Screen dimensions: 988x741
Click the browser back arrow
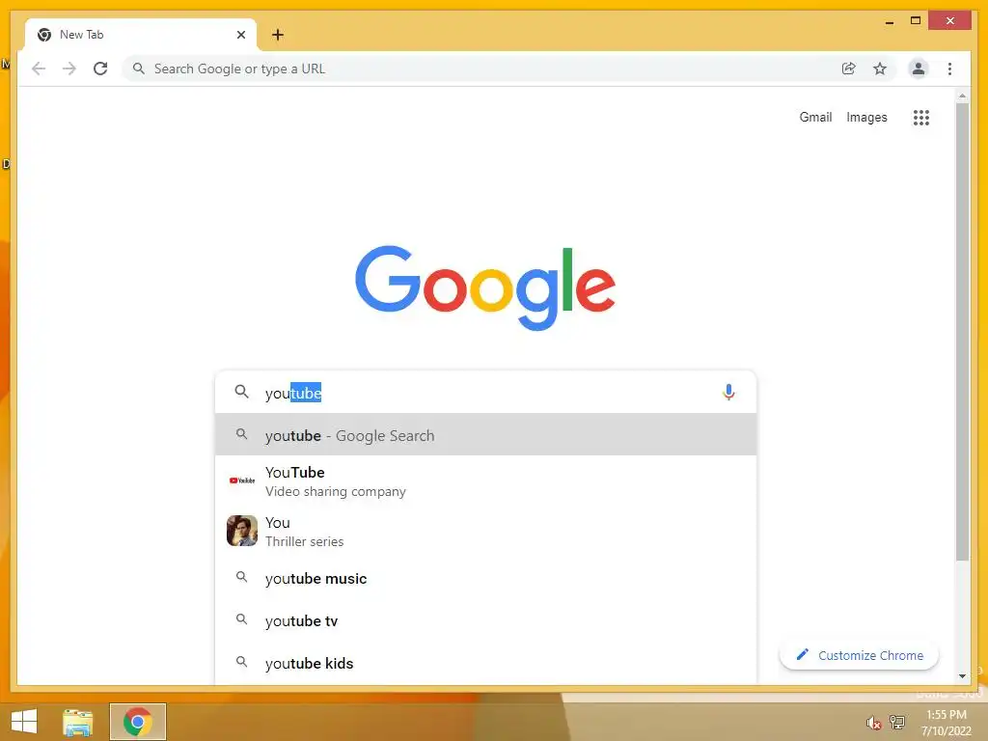(39, 69)
